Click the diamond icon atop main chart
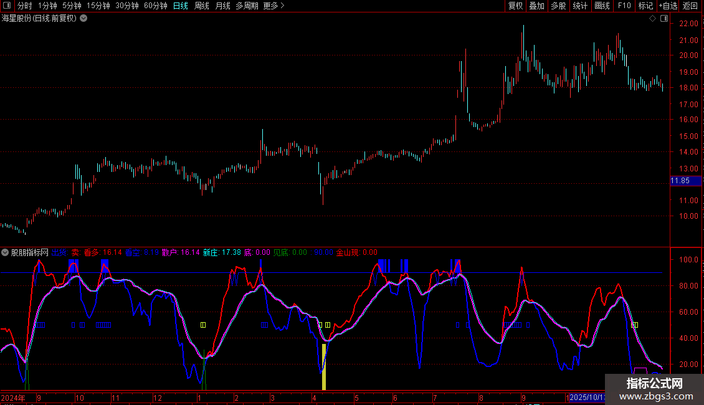The width and height of the screenshot is (704, 405). point(653,19)
